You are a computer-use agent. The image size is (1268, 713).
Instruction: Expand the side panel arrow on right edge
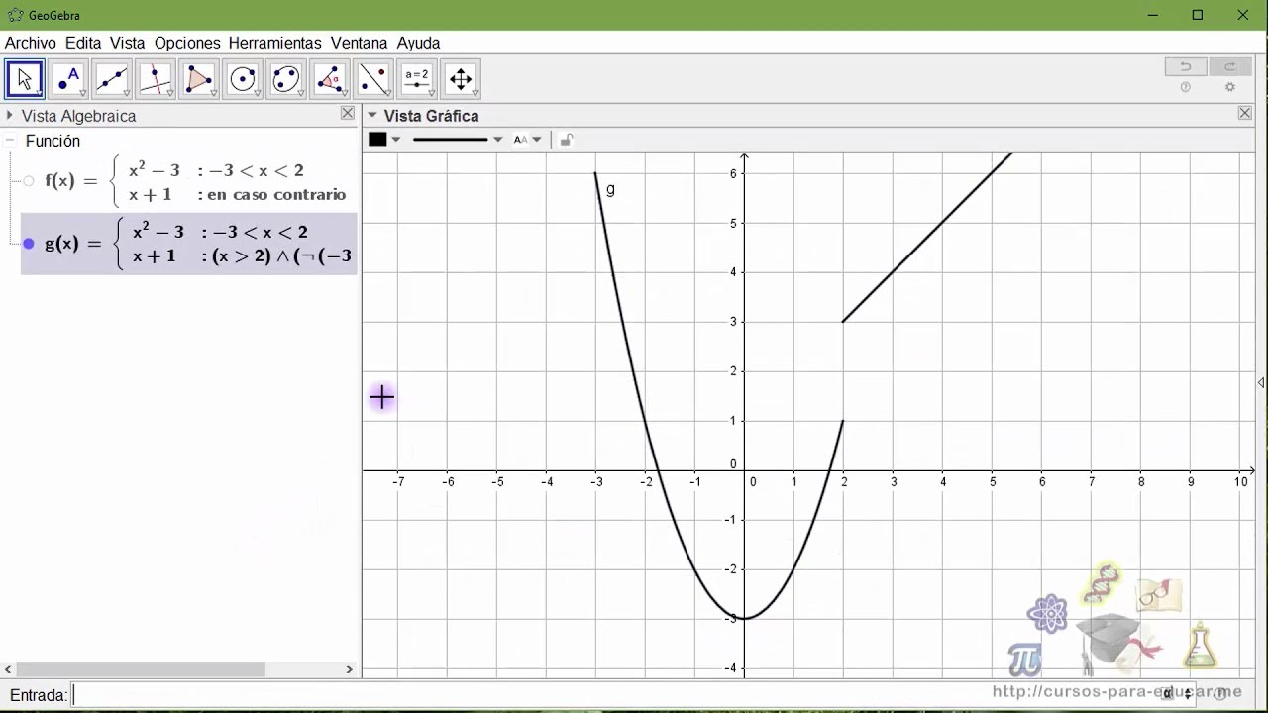pos(1261,383)
